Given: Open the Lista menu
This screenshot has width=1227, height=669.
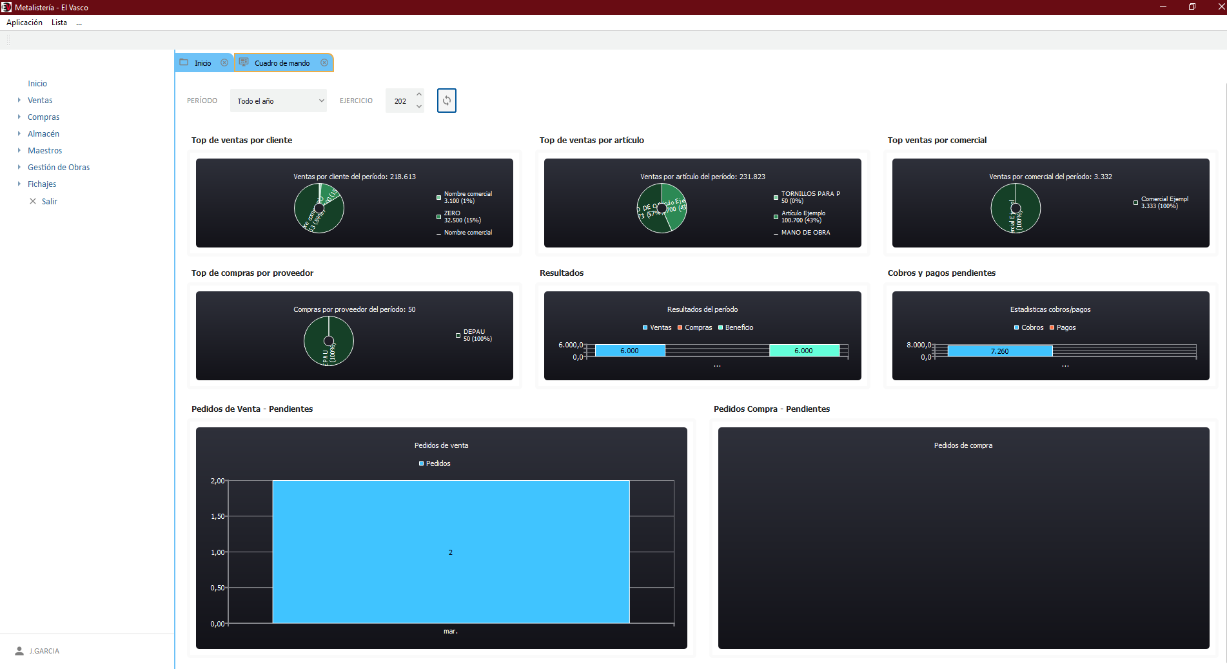Looking at the screenshot, I should pos(59,23).
